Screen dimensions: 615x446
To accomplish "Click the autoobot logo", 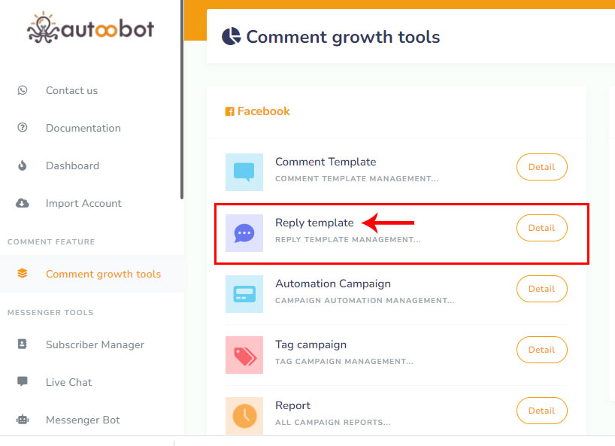I will point(90,27).
